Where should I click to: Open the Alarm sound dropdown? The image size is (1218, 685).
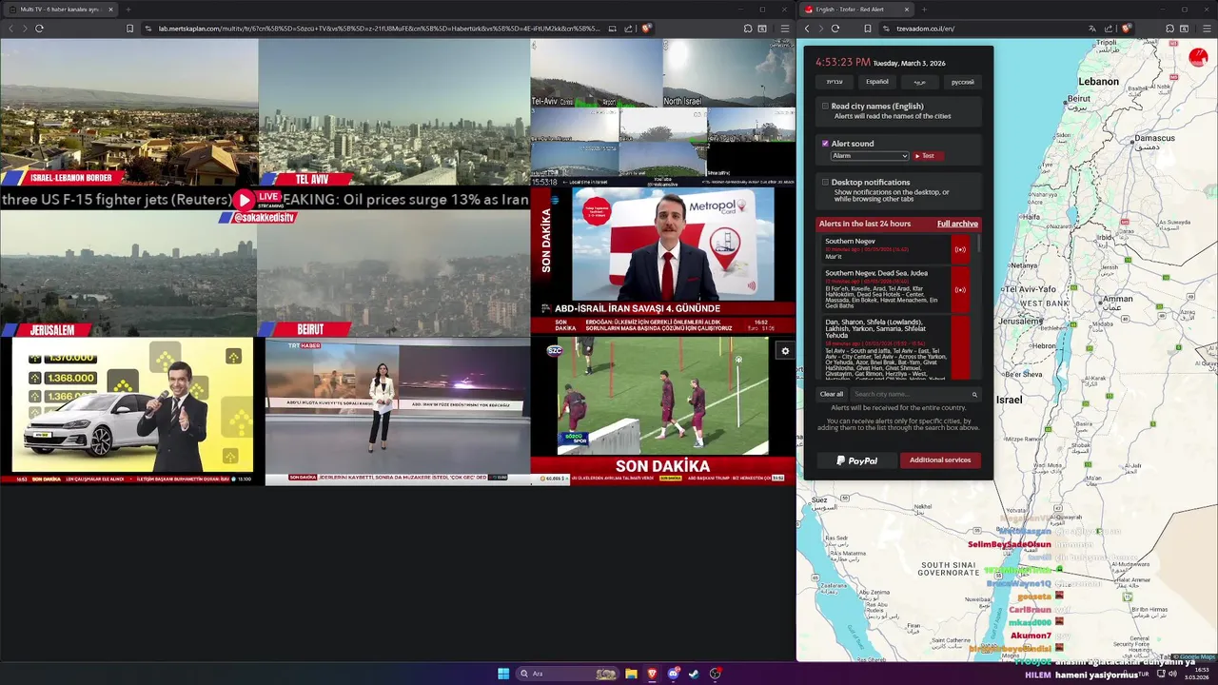tap(870, 156)
